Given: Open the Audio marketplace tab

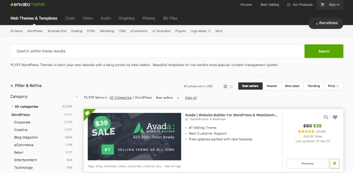Looking at the screenshot, I should (106, 19).
